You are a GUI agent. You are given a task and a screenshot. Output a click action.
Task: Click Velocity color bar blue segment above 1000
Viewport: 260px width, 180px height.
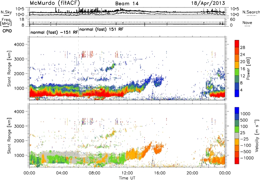237,110
